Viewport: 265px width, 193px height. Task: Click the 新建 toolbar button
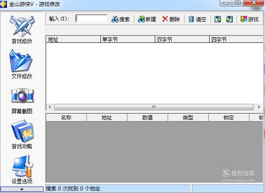147,19
